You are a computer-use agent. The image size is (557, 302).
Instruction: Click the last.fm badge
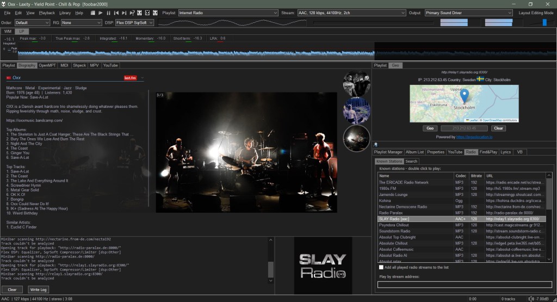coord(130,78)
